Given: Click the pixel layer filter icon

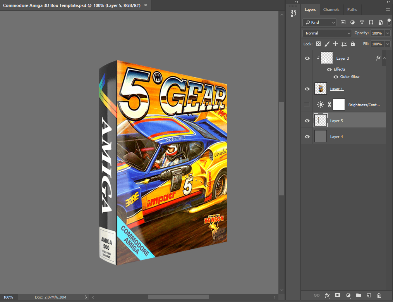Looking at the screenshot, I should point(343,22).
